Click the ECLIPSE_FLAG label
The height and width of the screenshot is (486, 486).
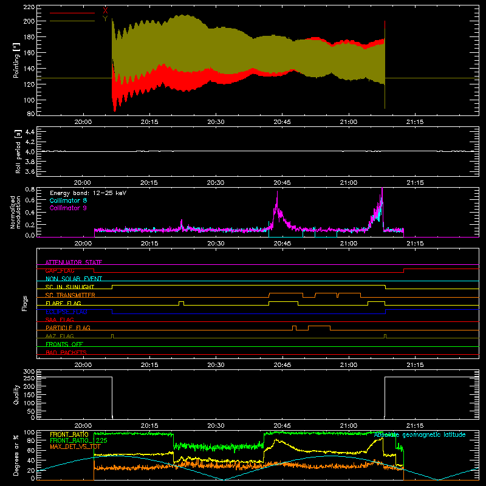pos(66,312)
